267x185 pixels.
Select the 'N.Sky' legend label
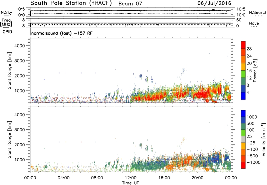tap(6, 12)
